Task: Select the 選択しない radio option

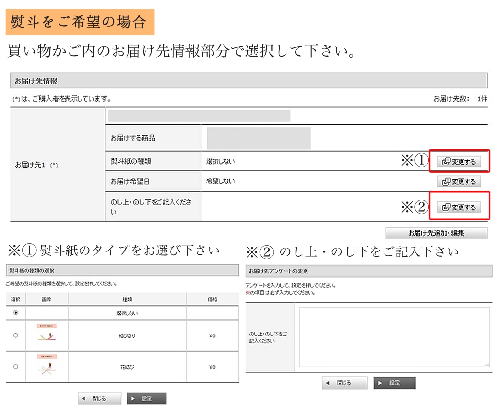Action: pyautogui.click(x=15, y=313)
